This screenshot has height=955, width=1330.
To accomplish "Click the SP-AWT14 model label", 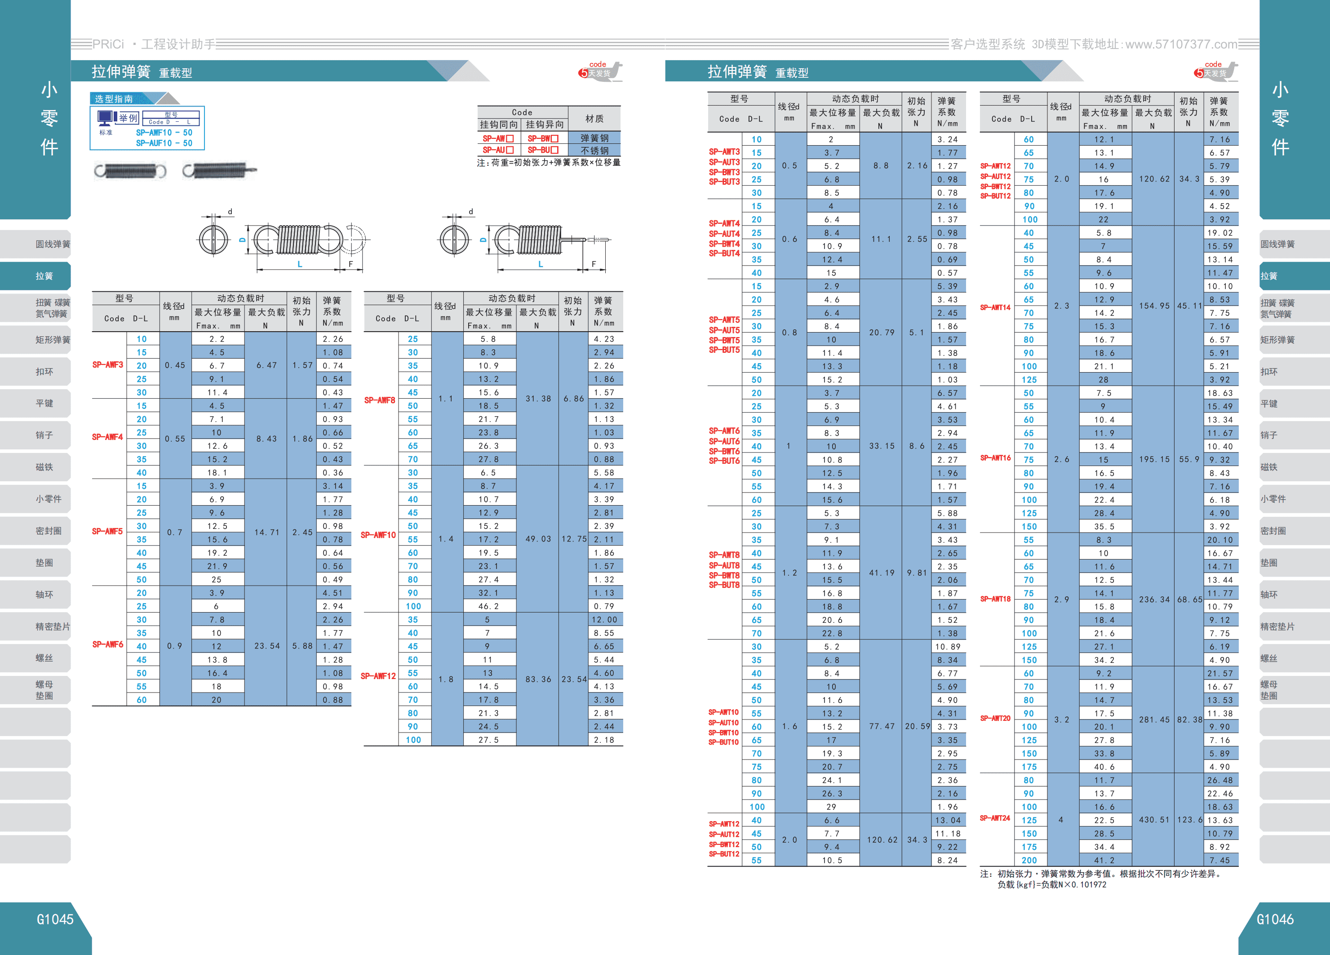I will click(x=996, y=307).
